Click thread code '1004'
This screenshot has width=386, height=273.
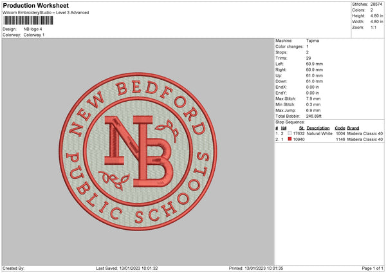click(340, 133)
